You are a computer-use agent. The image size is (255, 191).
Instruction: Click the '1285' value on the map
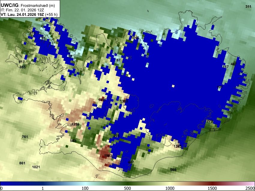178,146
